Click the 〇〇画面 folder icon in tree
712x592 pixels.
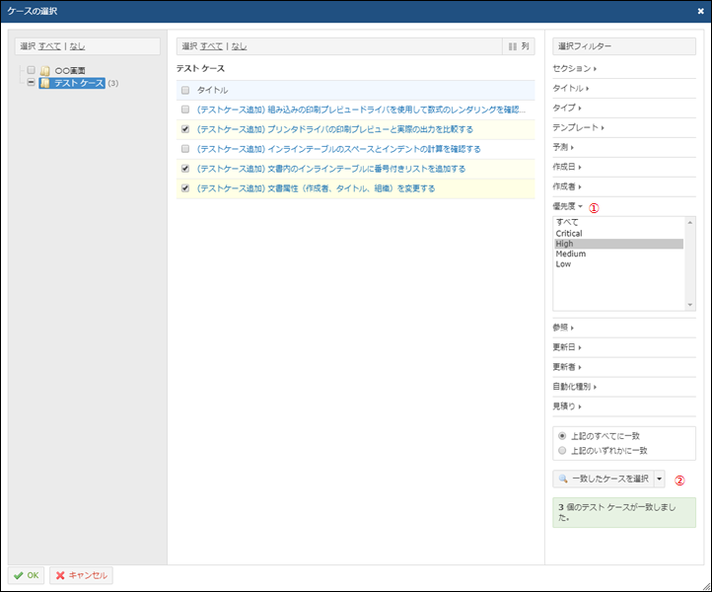tap(45, 71)
